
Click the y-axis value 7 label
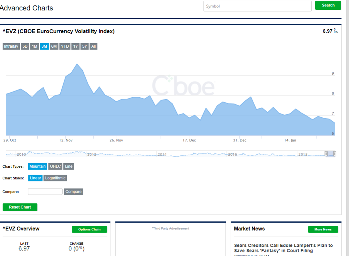(333, 113)
